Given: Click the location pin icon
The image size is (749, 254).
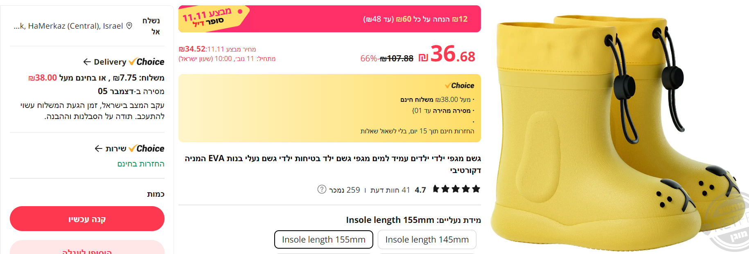Looking at the screenshot, I should pos(129,26).
